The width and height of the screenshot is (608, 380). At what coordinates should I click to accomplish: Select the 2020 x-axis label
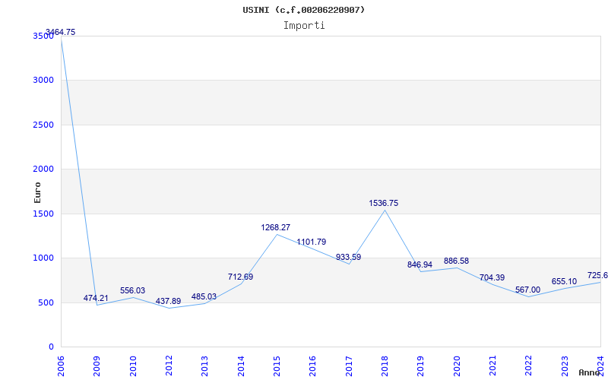pos(457,366)
